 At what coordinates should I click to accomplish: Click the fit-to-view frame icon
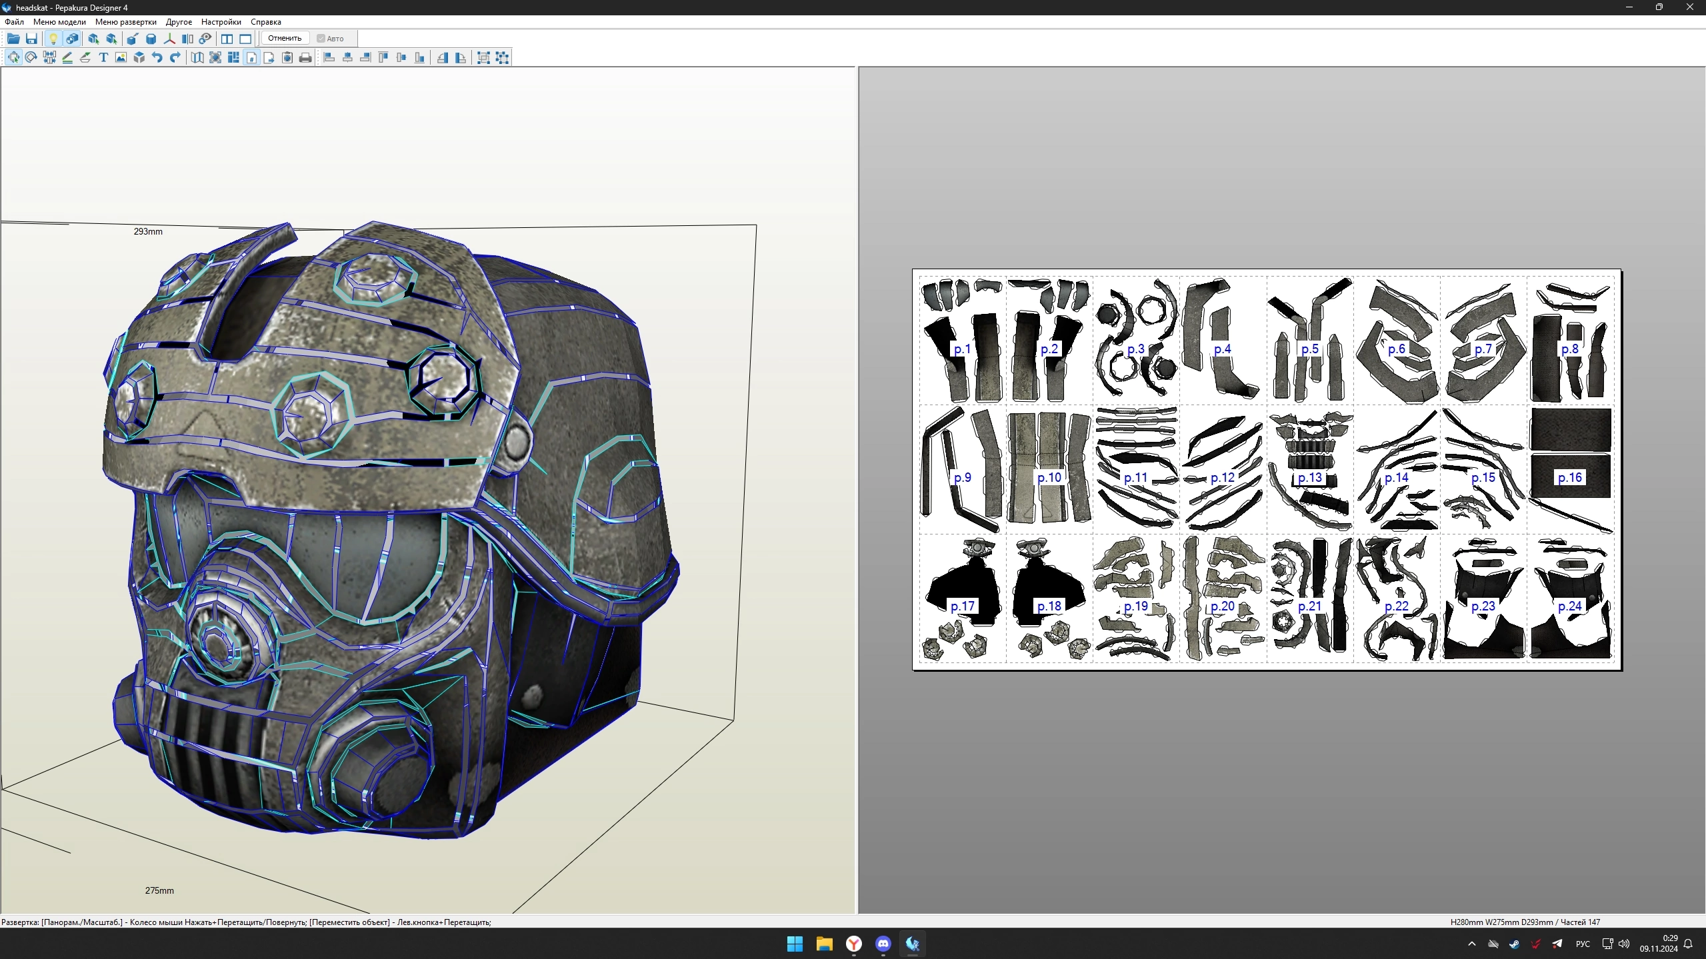[x=215, y=57]
